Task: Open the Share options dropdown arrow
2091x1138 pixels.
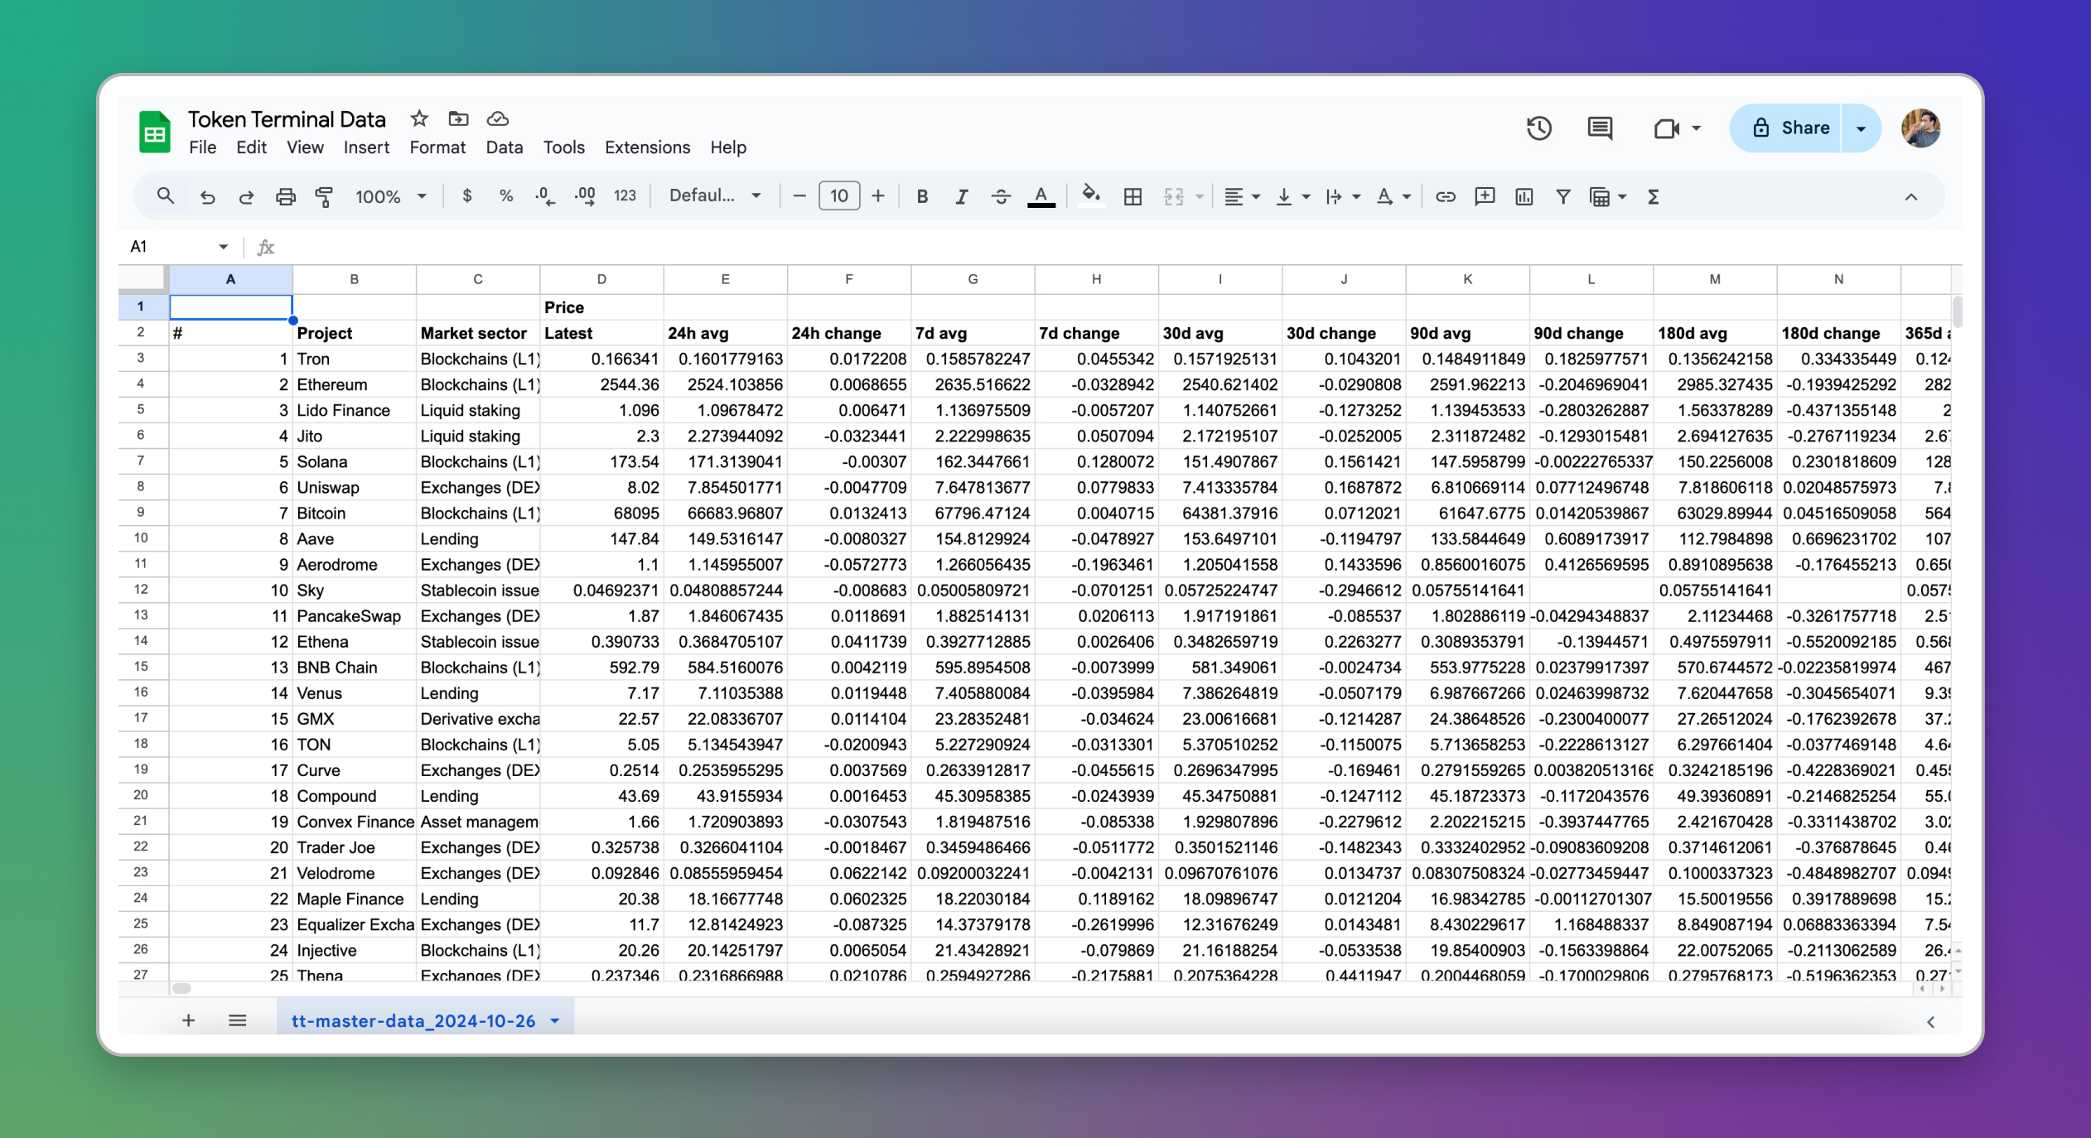Action: click(x=1861, y=128)
